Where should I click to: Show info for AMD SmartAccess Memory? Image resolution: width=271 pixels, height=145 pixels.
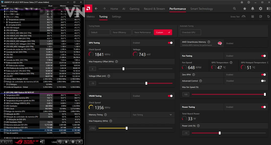pos(209,42)
